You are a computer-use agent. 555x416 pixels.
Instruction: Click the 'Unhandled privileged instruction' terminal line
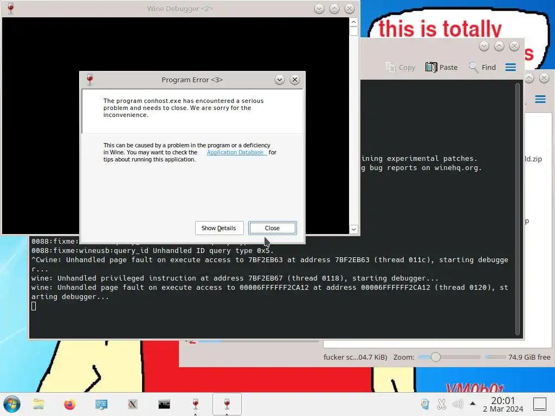[x=235, y=278]
